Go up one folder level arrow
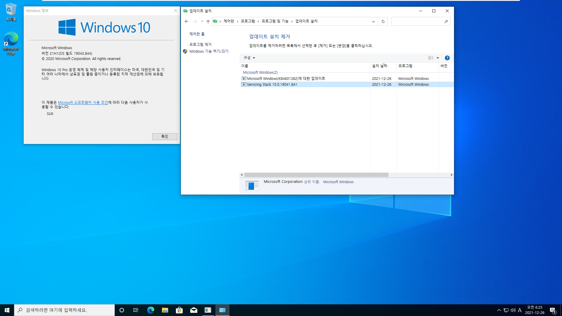Image resolution: width=562 pixels, height=316 pixels. tap(208, 21)
